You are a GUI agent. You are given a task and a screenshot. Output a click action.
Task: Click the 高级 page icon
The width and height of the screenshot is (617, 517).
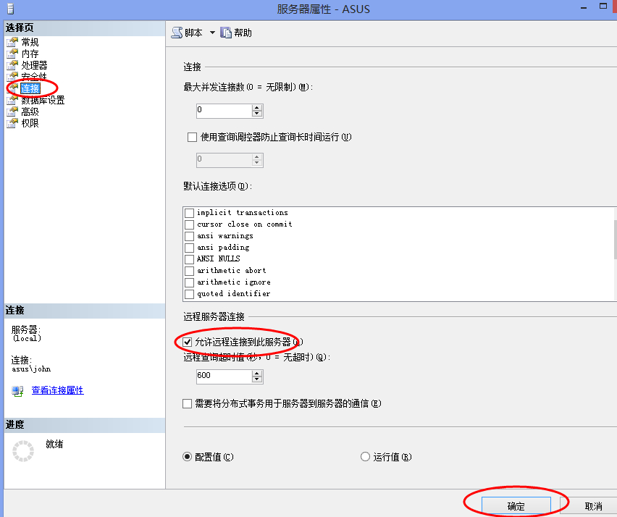pyautogui.click(x=12, y=112)
